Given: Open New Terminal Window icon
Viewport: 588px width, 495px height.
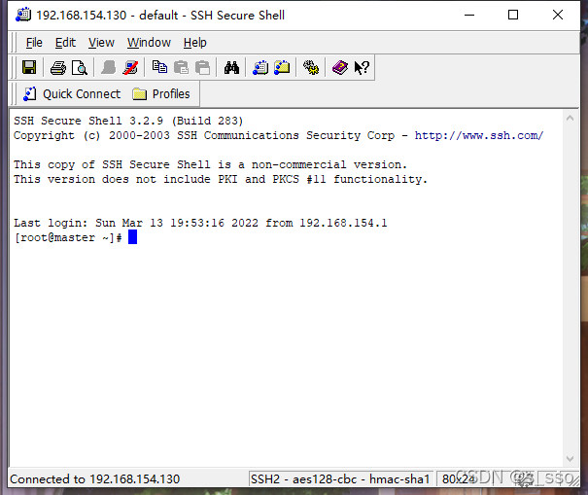Looking at the screenshot, I should [260, 67].
